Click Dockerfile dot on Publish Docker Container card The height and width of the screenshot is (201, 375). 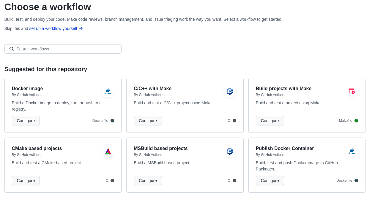coord(356,181)
